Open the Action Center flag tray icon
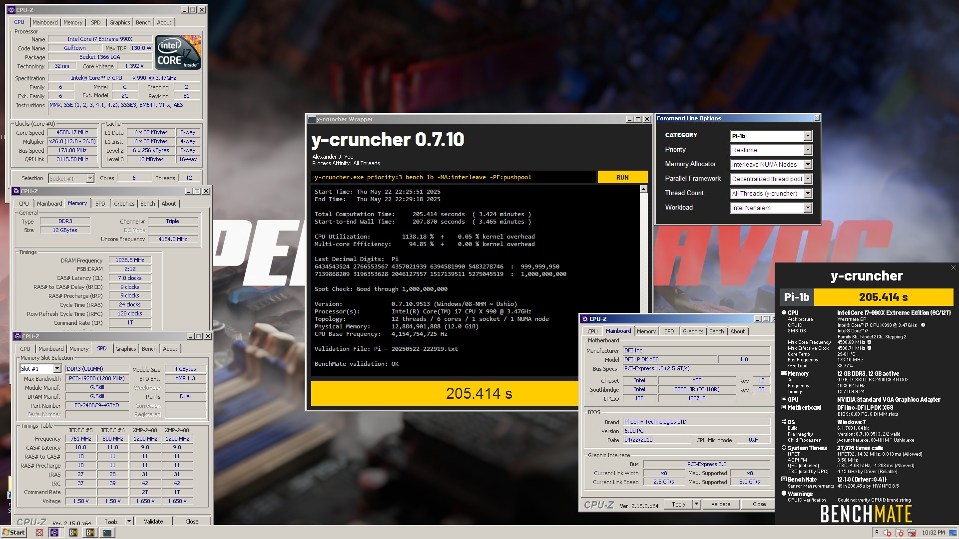959x539 pixels. [900, 533]
